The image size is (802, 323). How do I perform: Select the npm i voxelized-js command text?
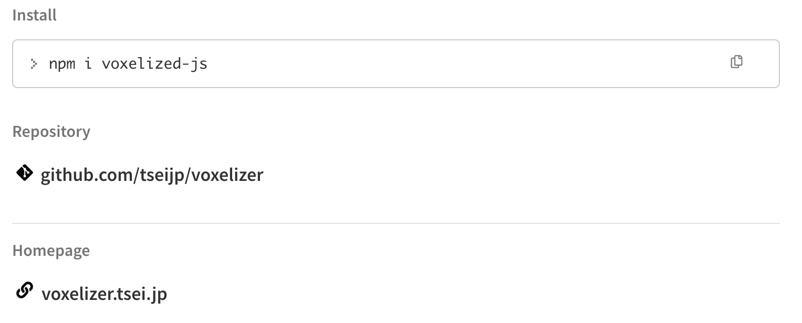click(128, 64)
